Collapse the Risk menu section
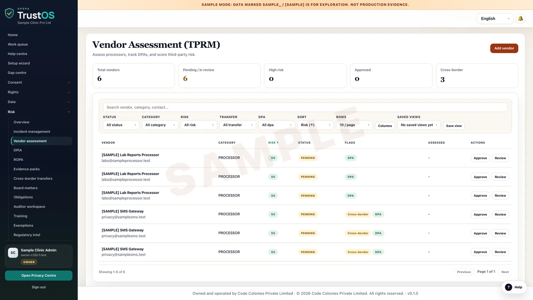Image resolution: width=533 pixels, height=300 pixels. (x=39, y=112)
